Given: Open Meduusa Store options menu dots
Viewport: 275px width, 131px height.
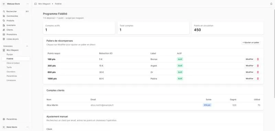Looking at the screenshot, I should click(x=27, y=4).
